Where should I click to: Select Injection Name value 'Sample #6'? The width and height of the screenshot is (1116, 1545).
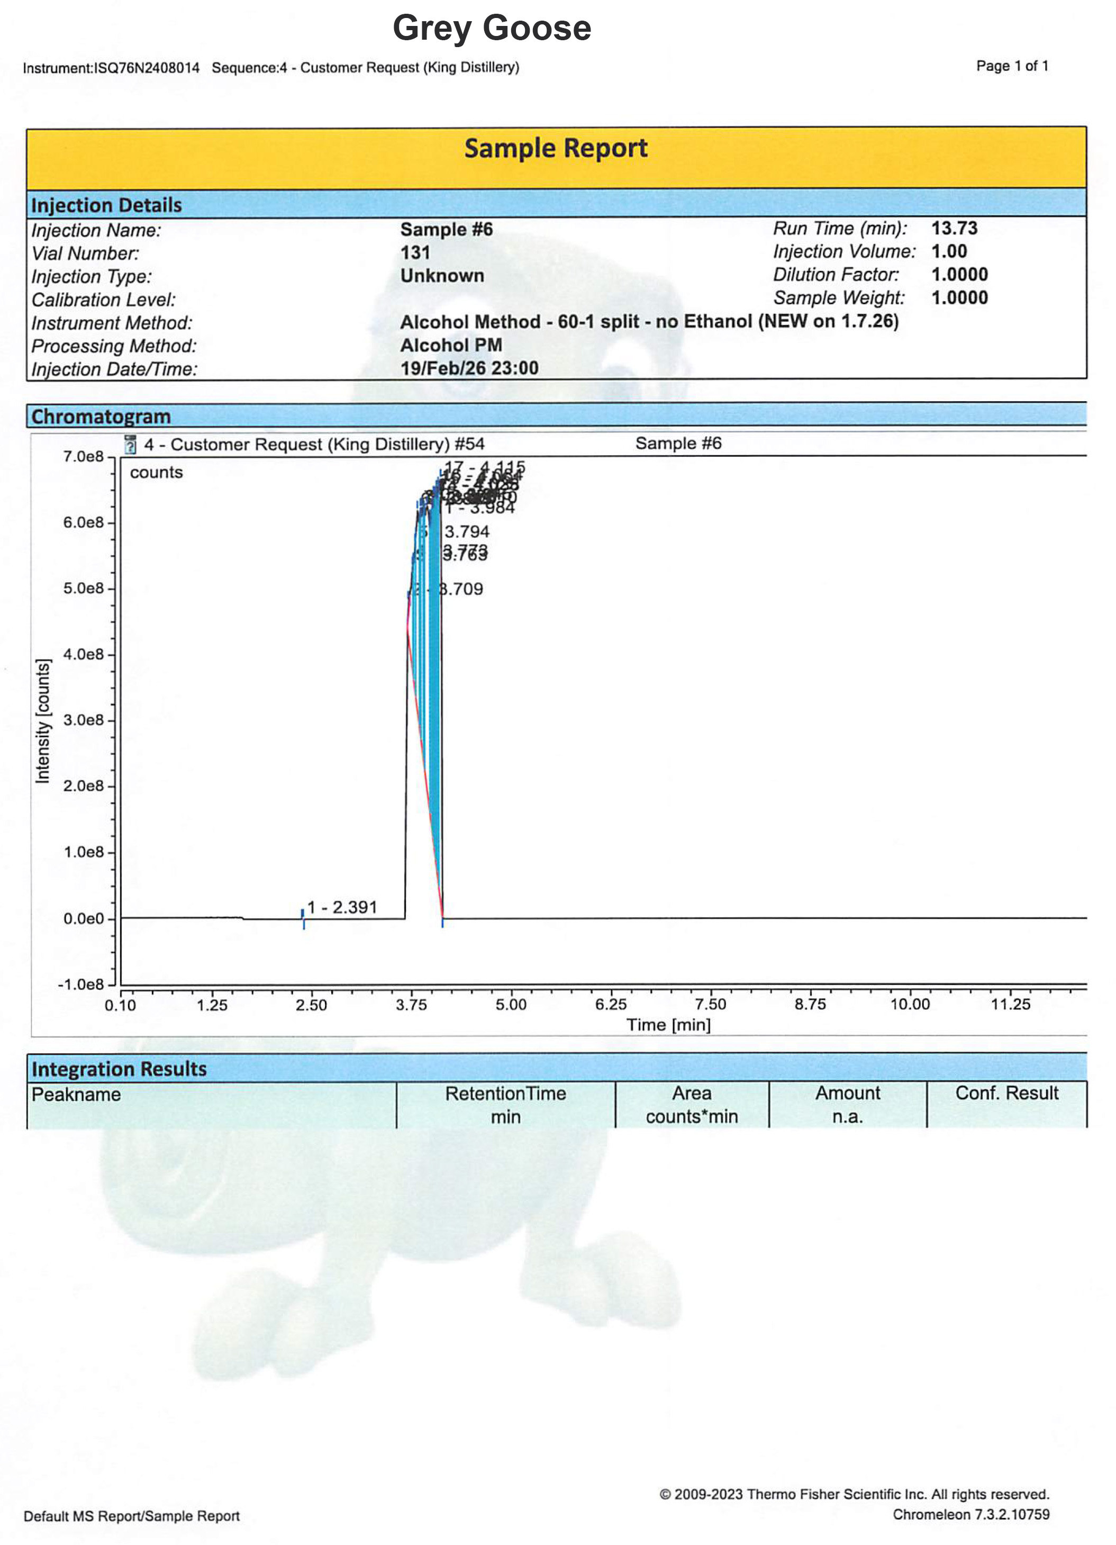tap(446, 230)
